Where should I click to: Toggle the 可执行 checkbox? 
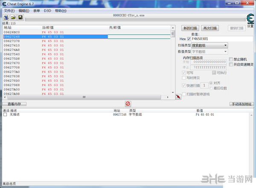214,73
